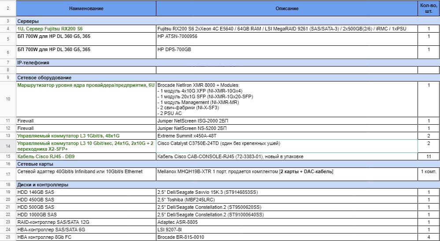
Task: Click the quantity cell showing 4
Action: coord(429,237)
